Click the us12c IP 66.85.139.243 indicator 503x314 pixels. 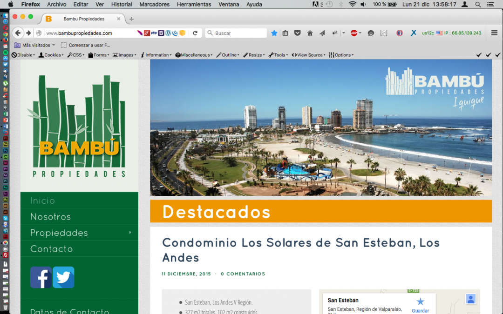click(x=452, y=33)
